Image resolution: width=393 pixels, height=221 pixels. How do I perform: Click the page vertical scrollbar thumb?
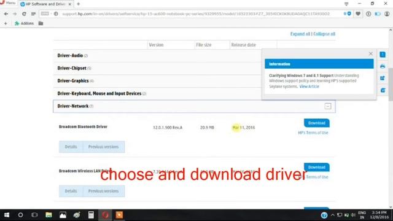[391, 84]
